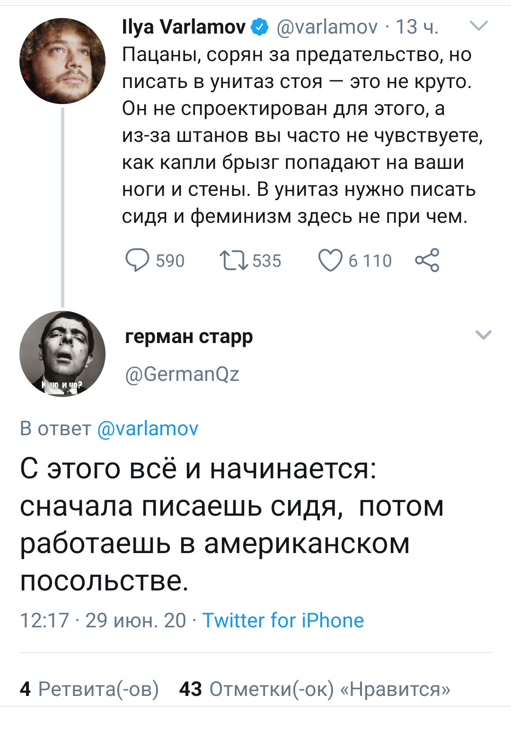
Task: Open the @varlamov handle in the tweet header
Action: [326, 27]
